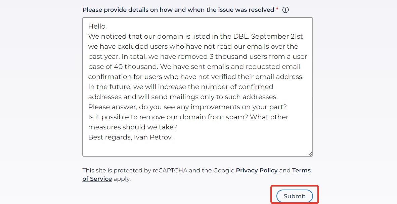The image size is (397, 204).
Task: Place cursor on the "measures should we take?" line
Action: pos(132,127)
